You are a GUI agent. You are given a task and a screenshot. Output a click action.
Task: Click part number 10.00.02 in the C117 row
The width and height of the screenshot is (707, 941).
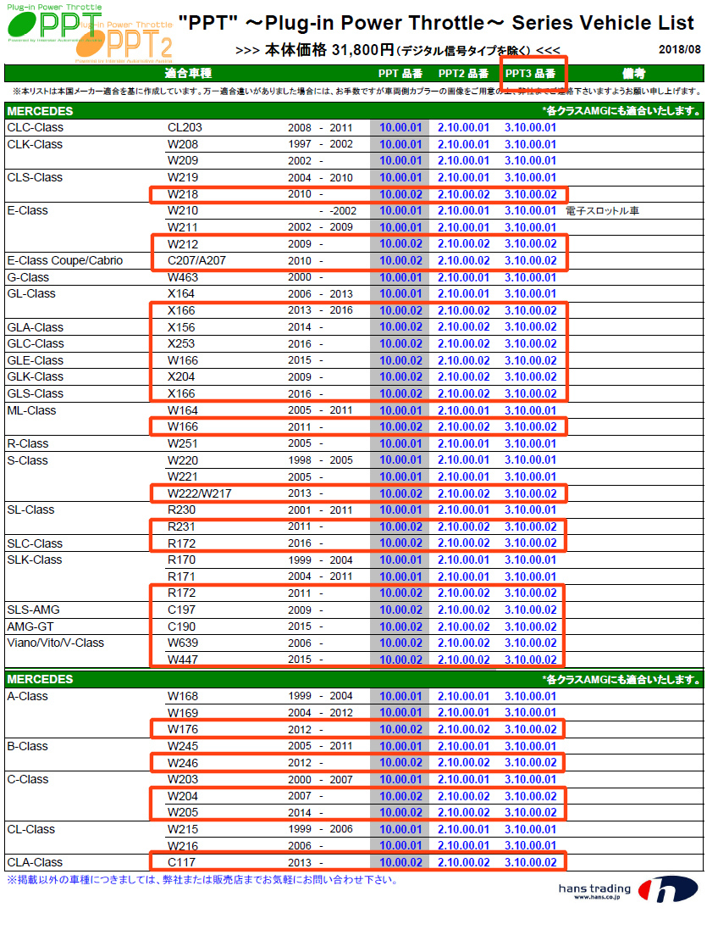coord(400,862)
